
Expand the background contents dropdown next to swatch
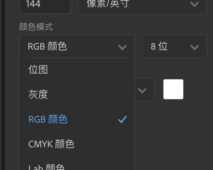coord(145,90)
